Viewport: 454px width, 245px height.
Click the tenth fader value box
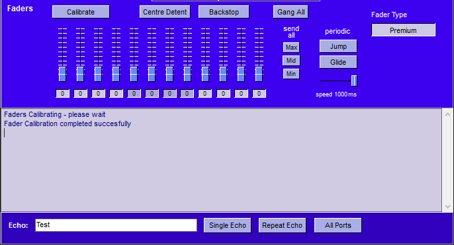pyautogui.click(x=223, y=94)
